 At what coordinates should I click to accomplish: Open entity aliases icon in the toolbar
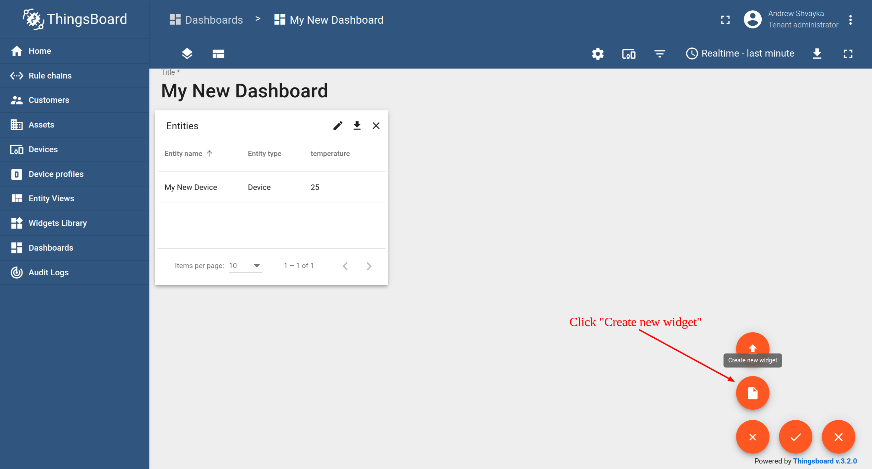pos(629,54)
